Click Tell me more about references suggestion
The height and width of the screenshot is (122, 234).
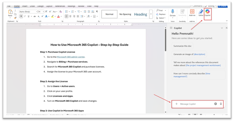198,64
